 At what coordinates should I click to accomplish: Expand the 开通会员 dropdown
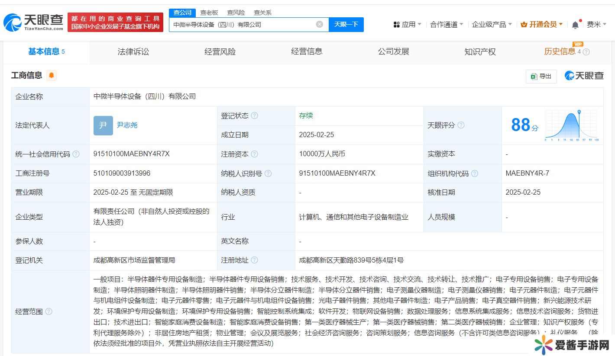[x=541, y=25]
